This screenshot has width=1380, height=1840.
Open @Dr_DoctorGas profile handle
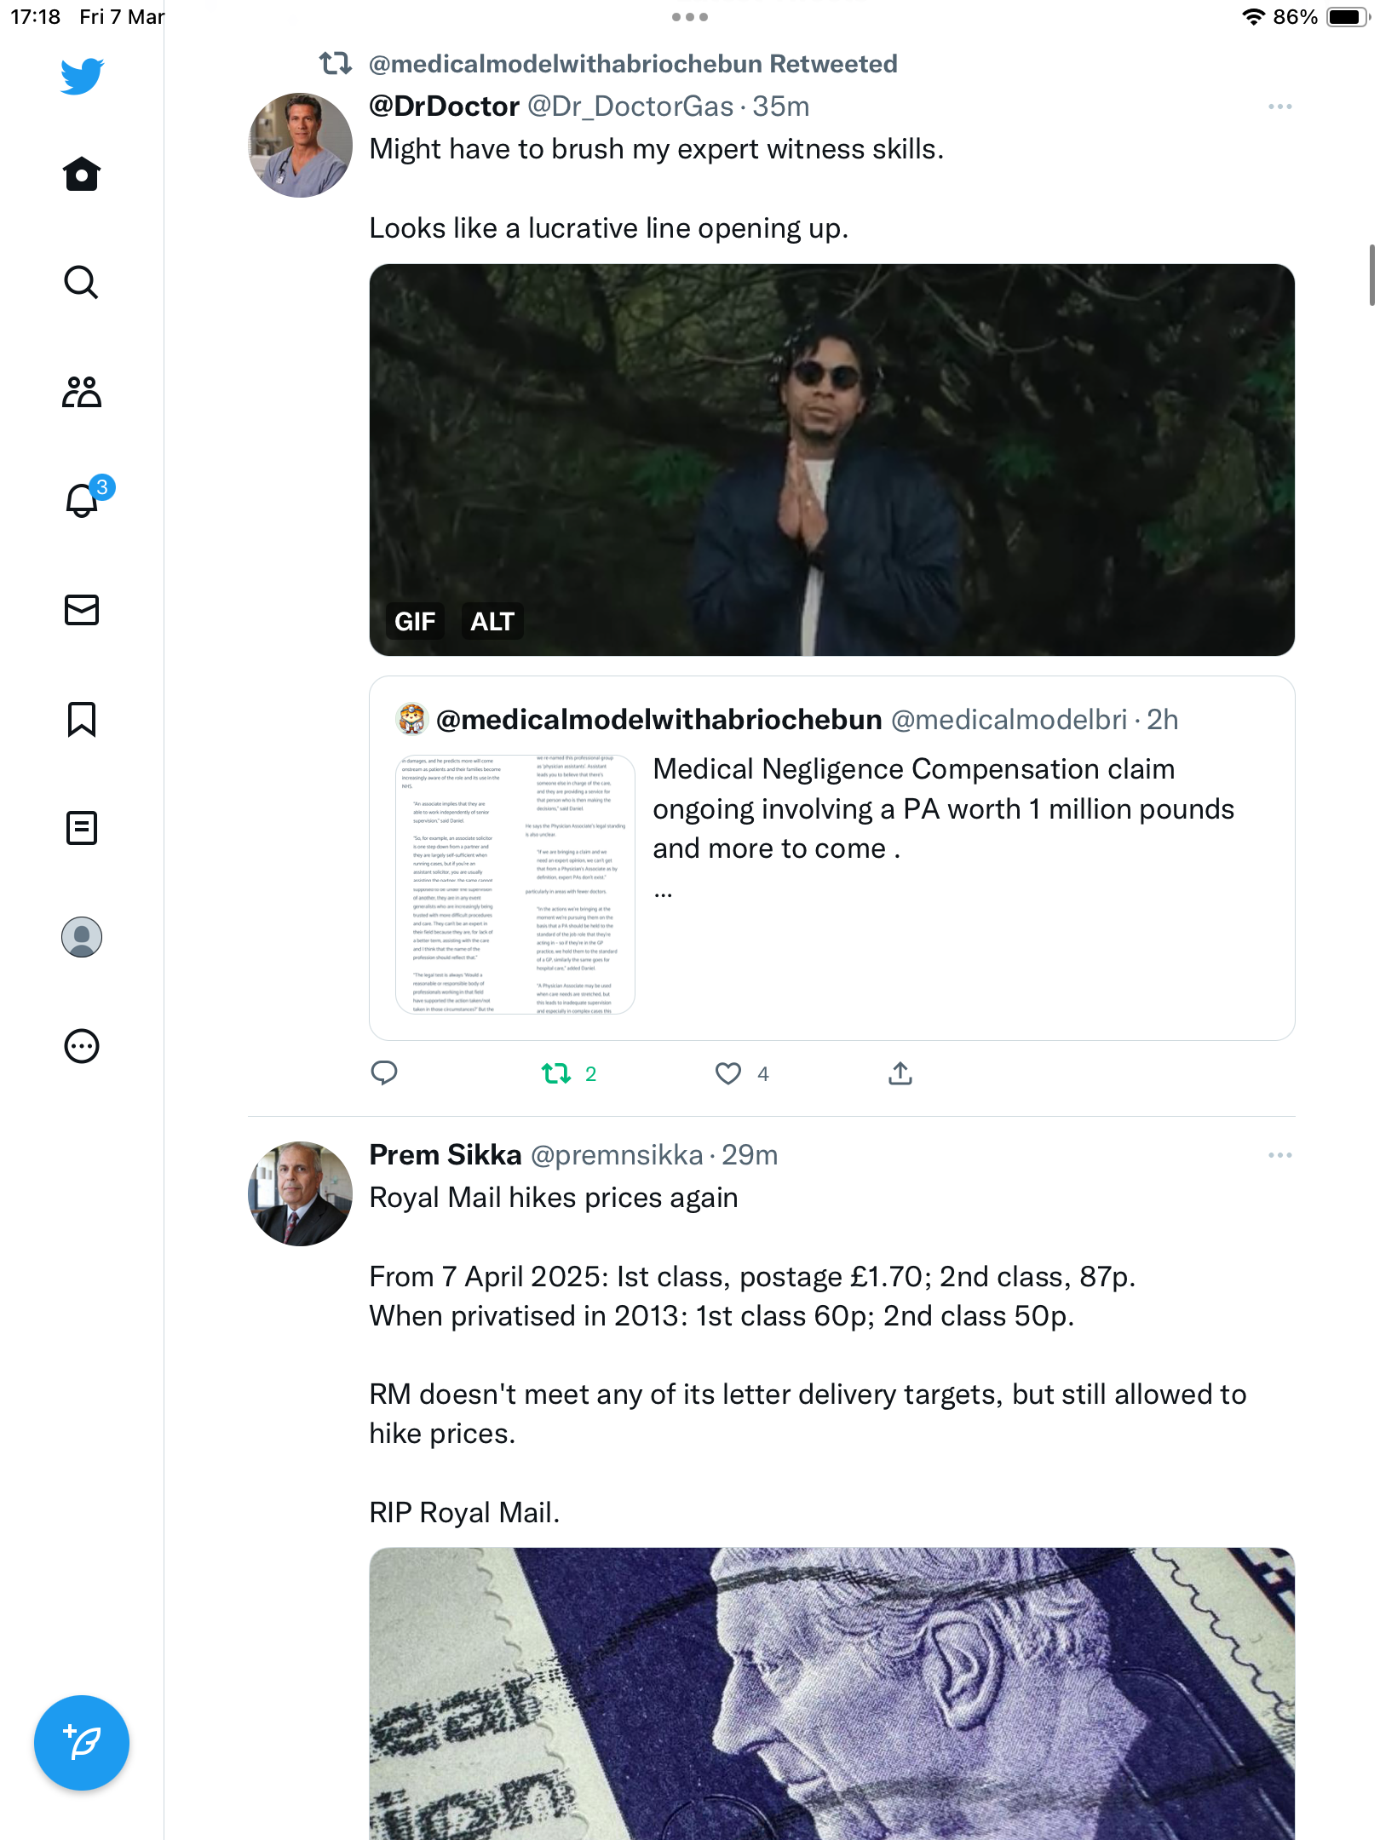pos(630,106)
